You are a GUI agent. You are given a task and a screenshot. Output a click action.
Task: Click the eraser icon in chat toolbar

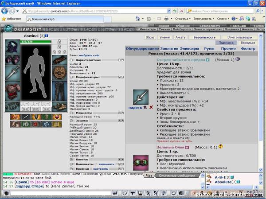point(125,193)
